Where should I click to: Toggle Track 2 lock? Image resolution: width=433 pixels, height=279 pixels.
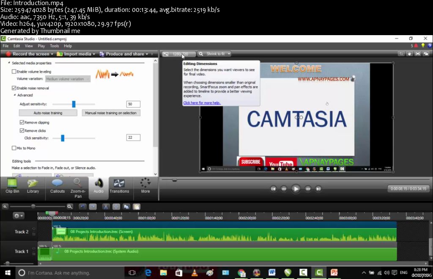34,234
